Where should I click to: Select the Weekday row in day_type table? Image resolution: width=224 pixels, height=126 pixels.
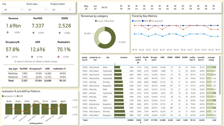tap(37, 73)
